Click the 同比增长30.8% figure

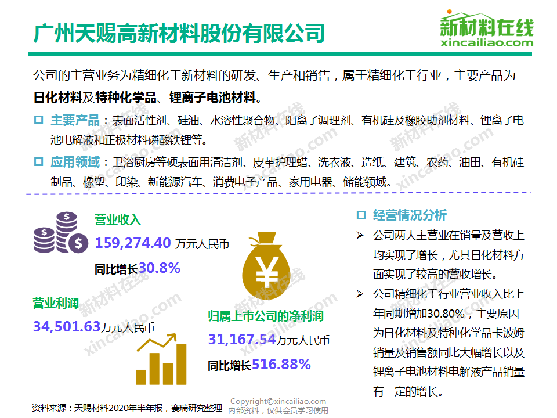[137, 268]
